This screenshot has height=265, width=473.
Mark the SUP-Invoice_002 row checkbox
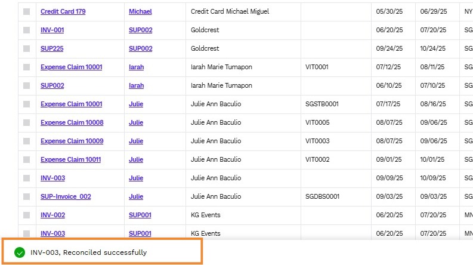click(27, 196)
